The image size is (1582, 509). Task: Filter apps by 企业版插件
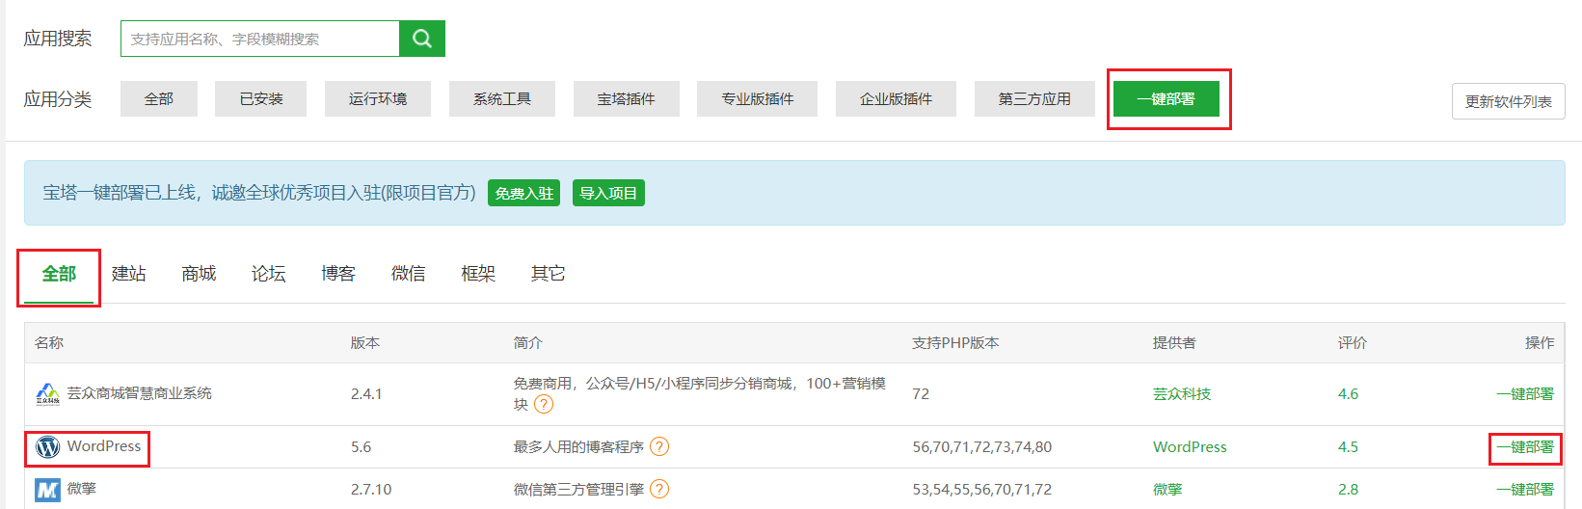tap(897, 99)
